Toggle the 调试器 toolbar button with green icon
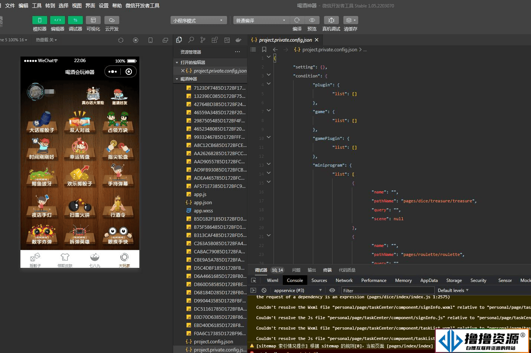 (x=75, y=20)
